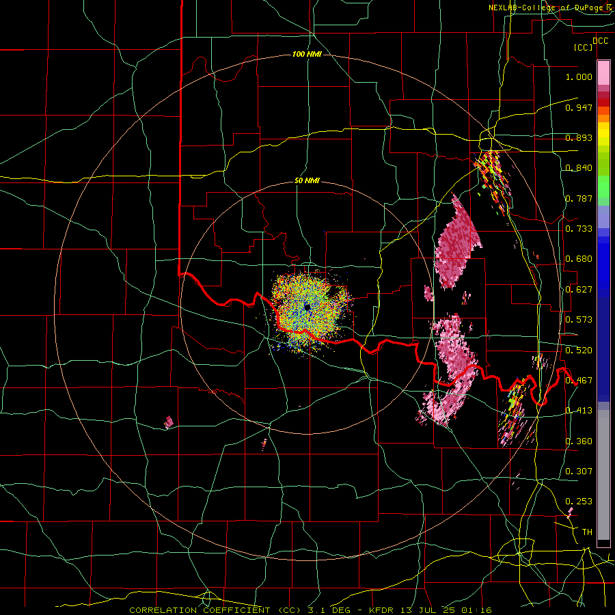
Task: Click the 0.307 scale value
Action: click(579, 471)
